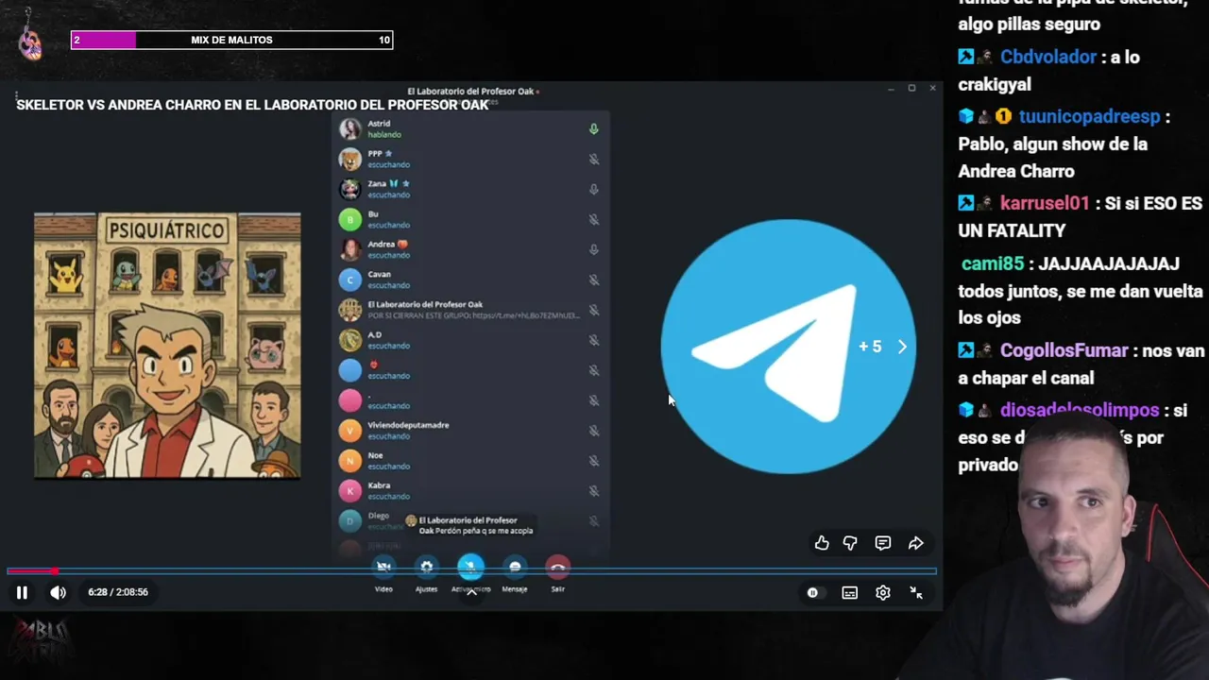This screenshot has height=680, width=1209.
Task: Click the large Telegram logo thumbnail
Action: [788, 347]
